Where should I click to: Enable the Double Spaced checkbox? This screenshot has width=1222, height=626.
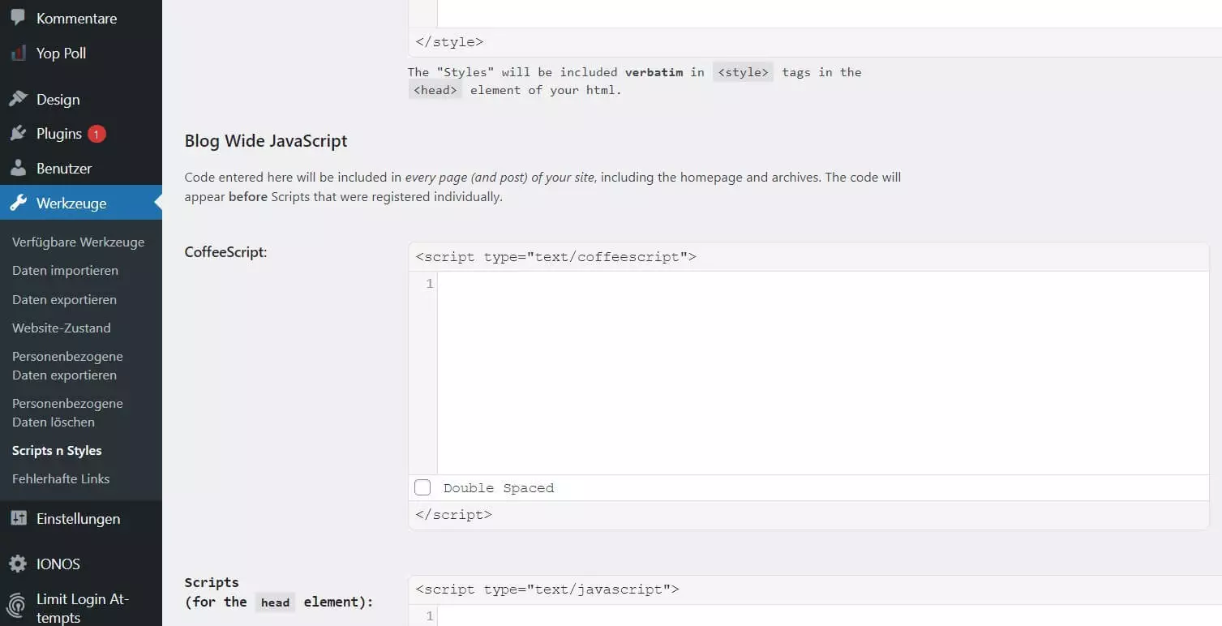click(422, 487)
